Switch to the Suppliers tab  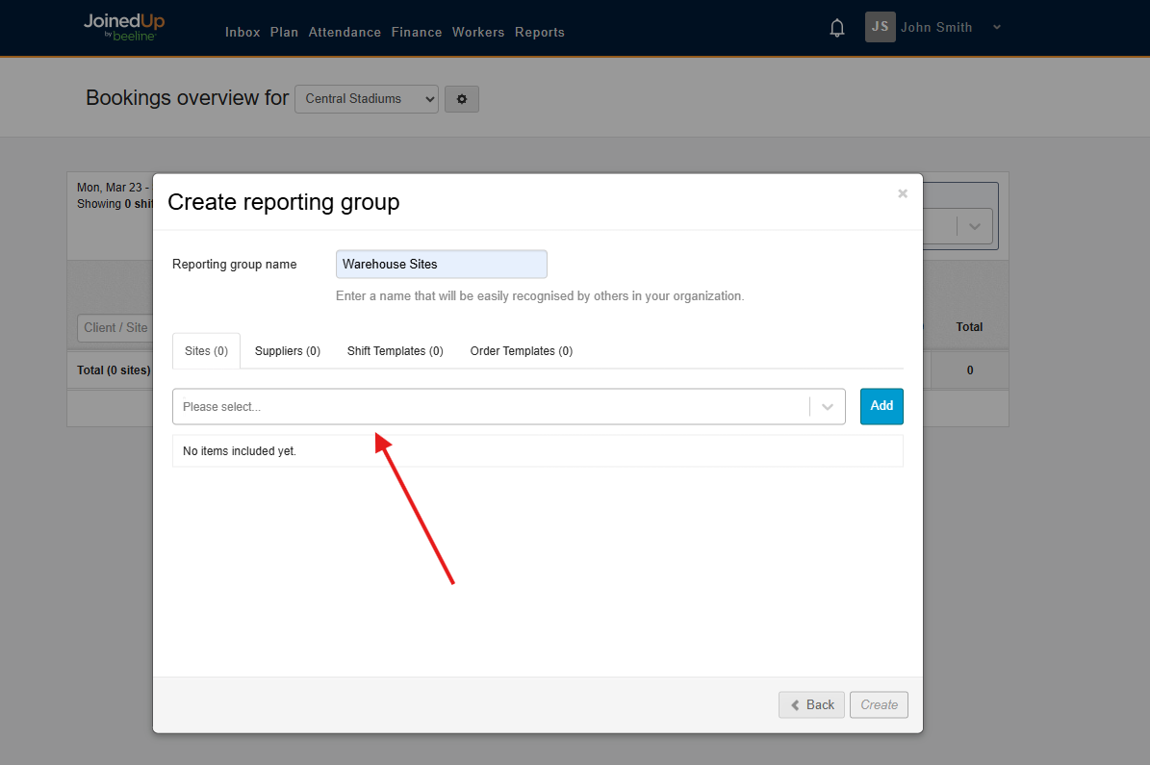click(x=287, y=350)
